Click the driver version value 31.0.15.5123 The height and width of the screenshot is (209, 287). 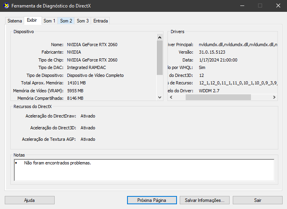(212, 52)
